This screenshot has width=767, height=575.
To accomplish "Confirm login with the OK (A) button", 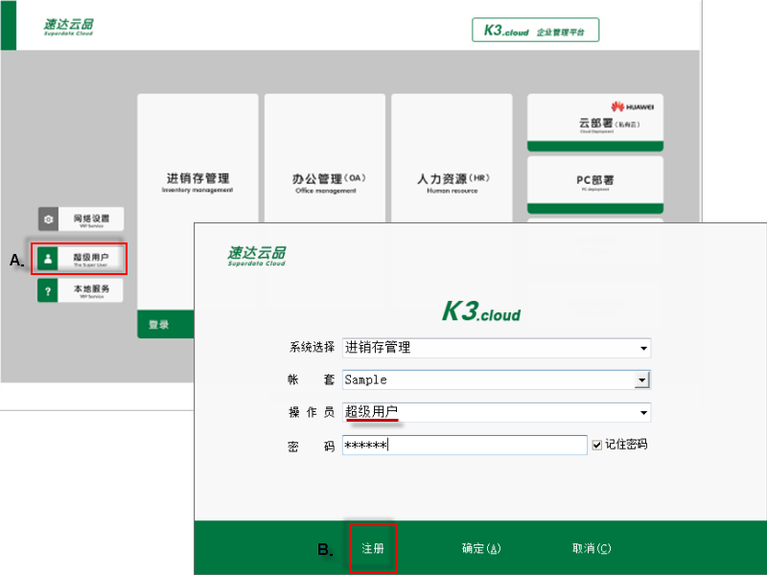I will [x=481, y=548].
